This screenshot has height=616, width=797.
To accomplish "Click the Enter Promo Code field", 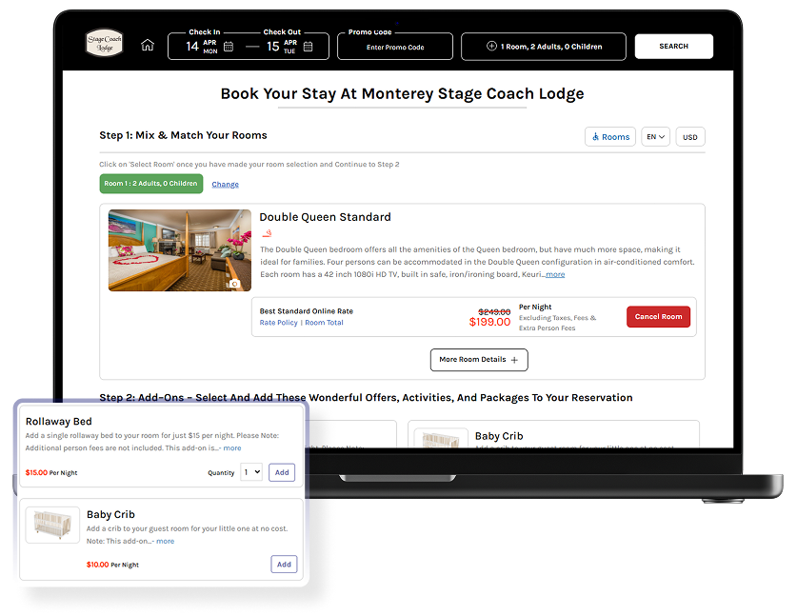I will coord(395,47).
